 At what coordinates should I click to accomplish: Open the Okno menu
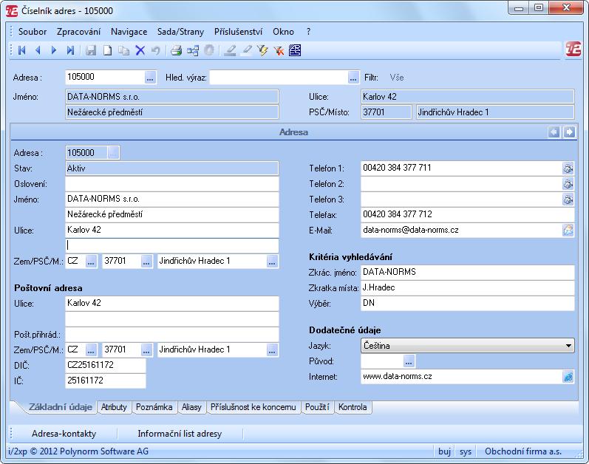pos(283,32)
